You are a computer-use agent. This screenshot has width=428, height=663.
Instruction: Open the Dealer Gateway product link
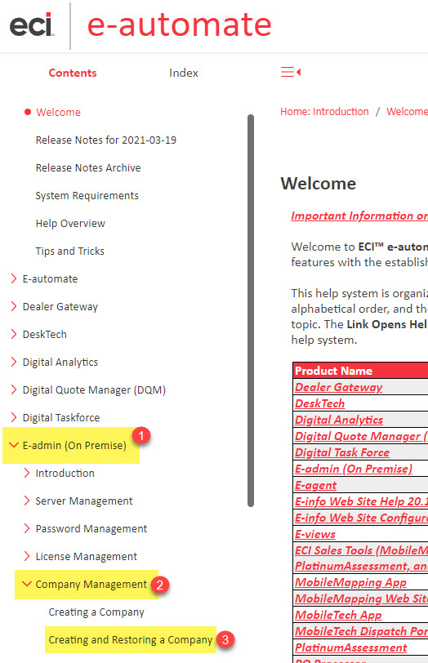point(338,387)
